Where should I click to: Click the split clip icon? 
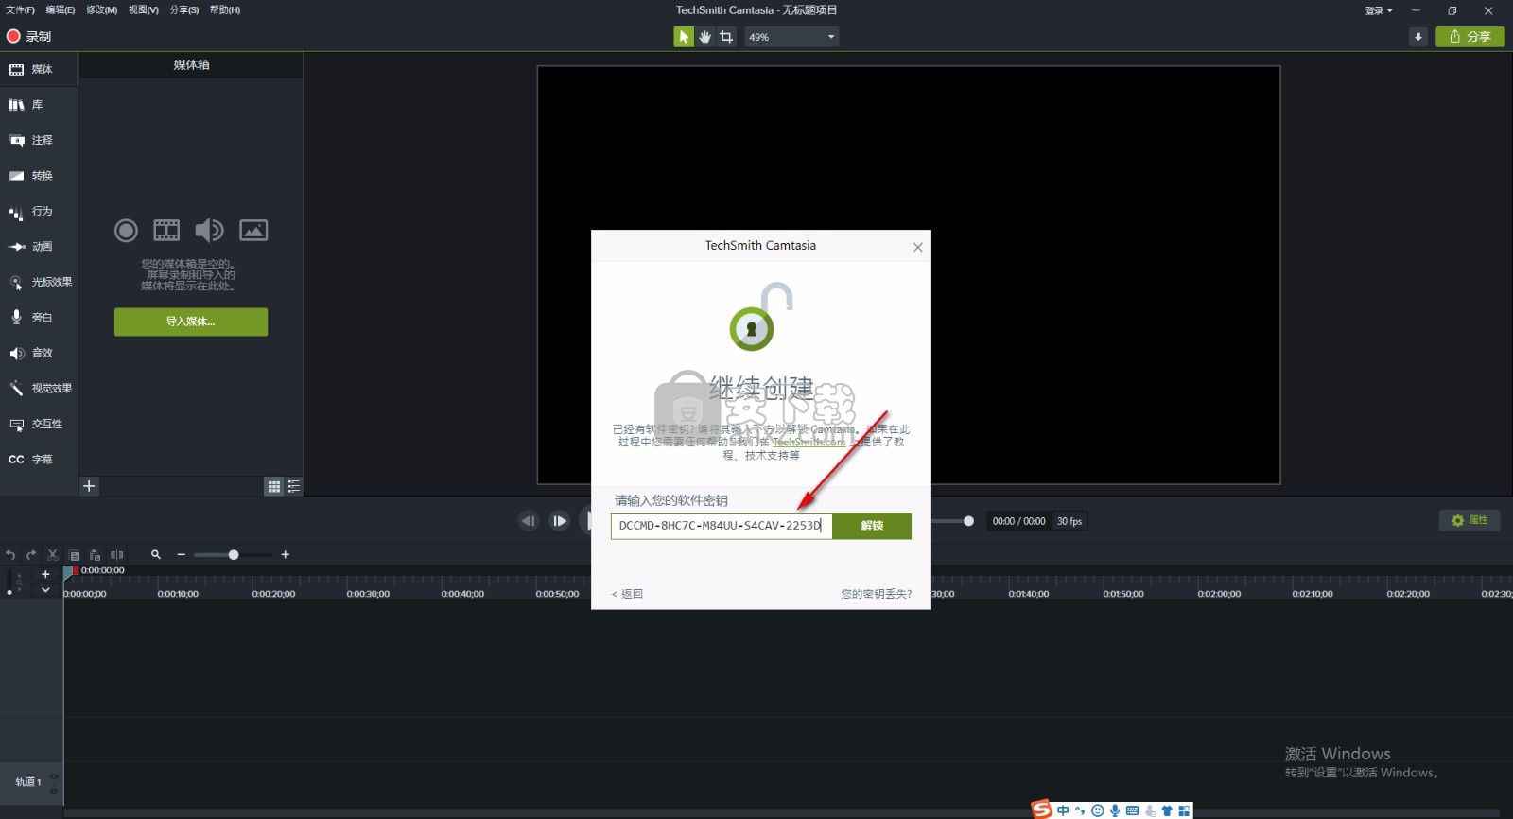tap(116, 555)
